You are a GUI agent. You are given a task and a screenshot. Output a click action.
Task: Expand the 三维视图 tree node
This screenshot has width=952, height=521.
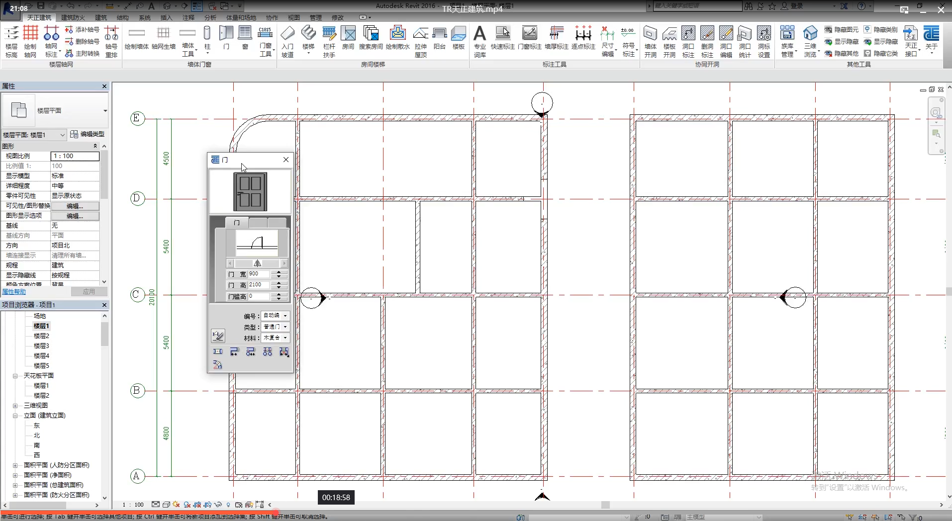pyautogui.click(x=15, y=406)
